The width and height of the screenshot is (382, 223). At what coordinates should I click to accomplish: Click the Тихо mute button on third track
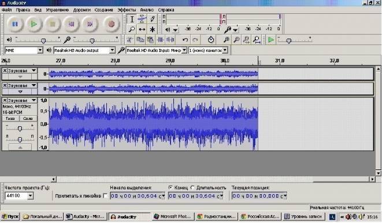click(x=10, y=119)
